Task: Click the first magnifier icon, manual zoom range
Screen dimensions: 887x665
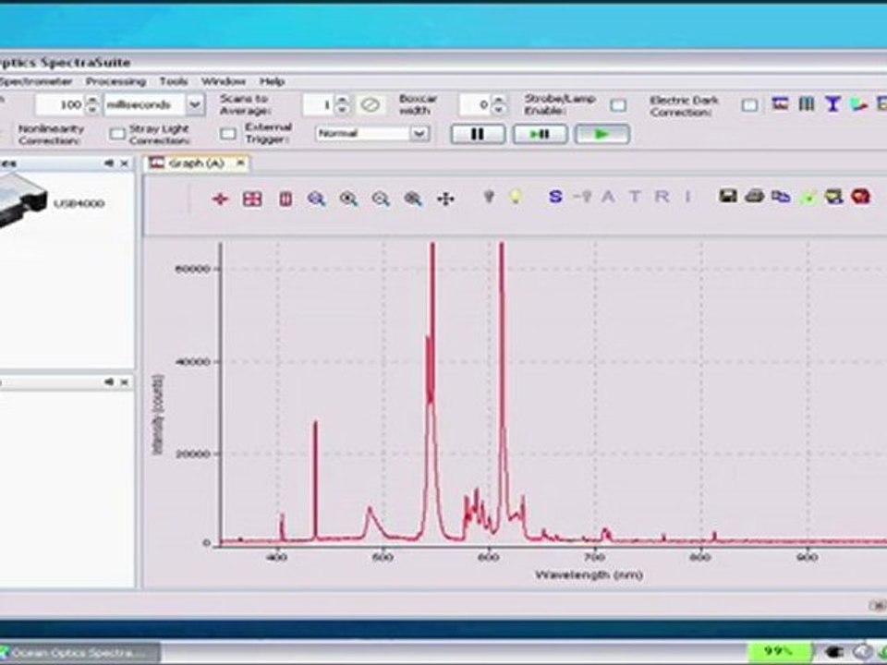Action: (x=317, y=199)
